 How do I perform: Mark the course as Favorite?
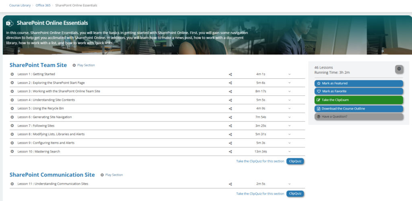coord(358,91)
